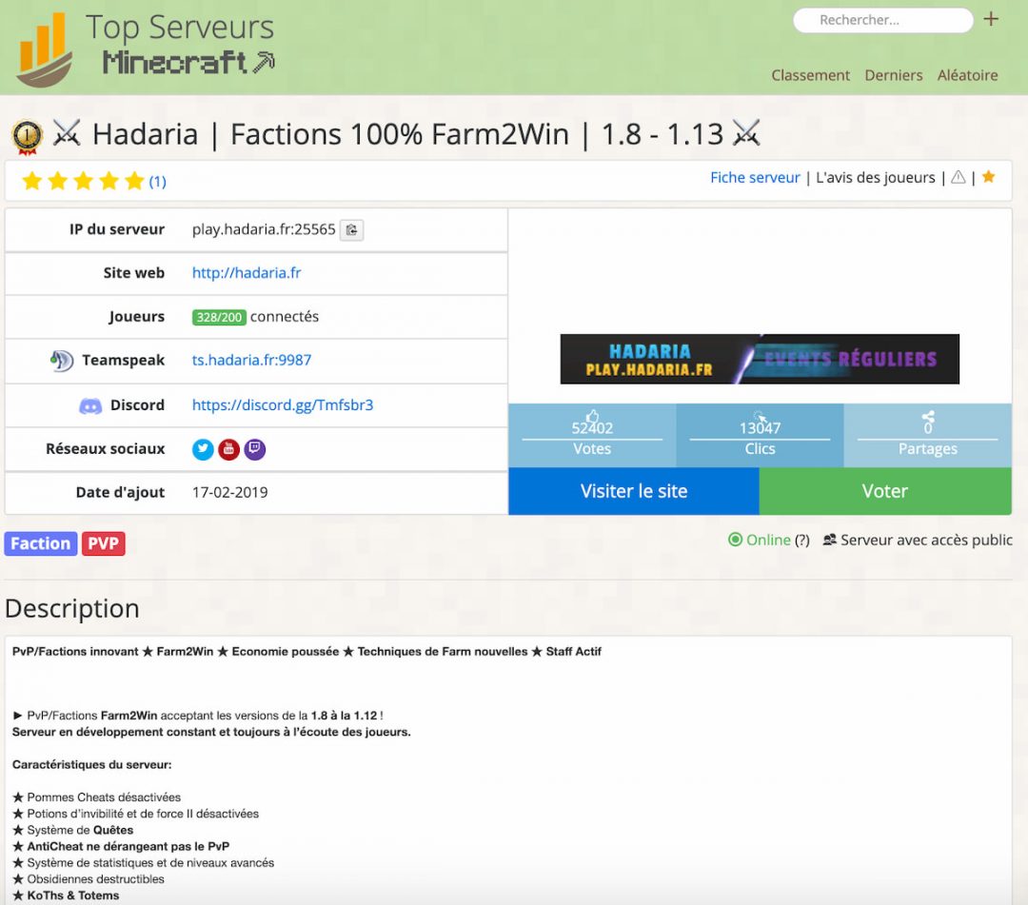Screen dimensions: 1028x905
Task: Click the plus icon beside the search bar
Action: (x=991, y=19)
